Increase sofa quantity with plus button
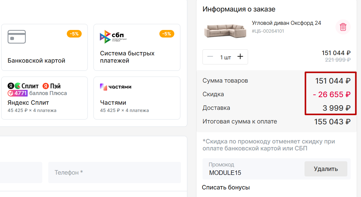The image size is (361, 197). (x=240, y=57)
